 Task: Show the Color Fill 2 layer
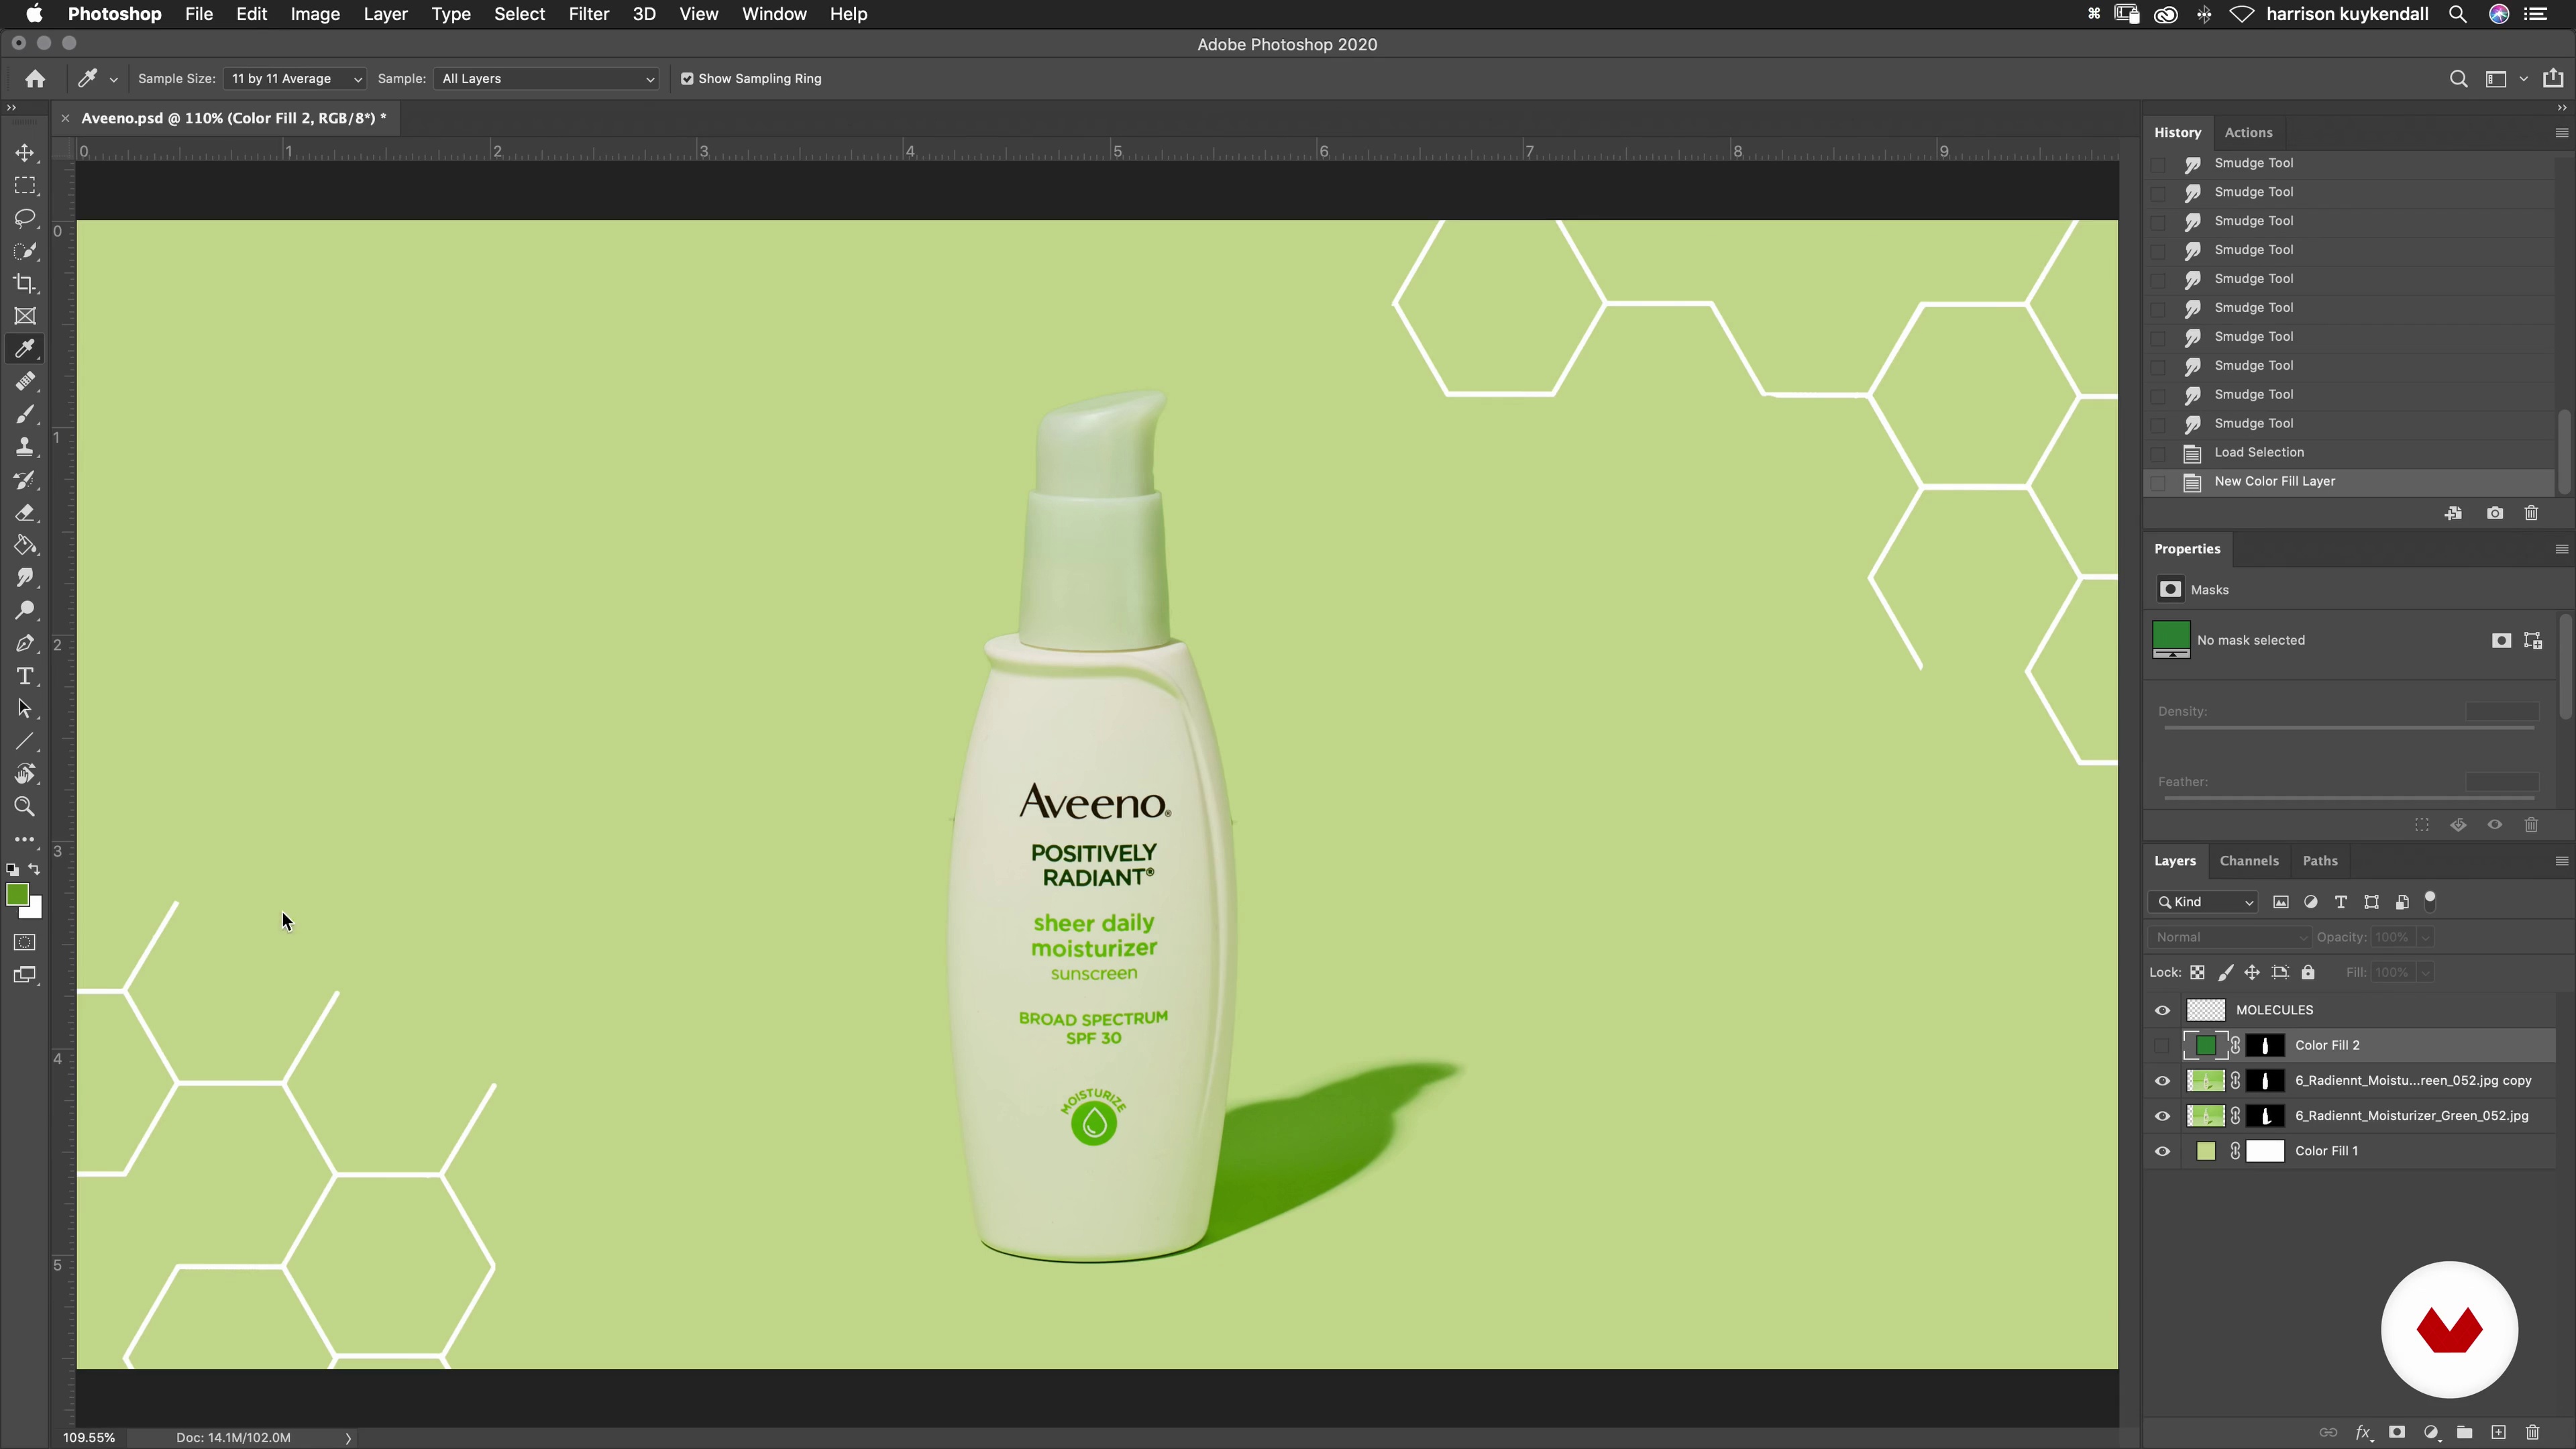[x=2162, y=1045]
